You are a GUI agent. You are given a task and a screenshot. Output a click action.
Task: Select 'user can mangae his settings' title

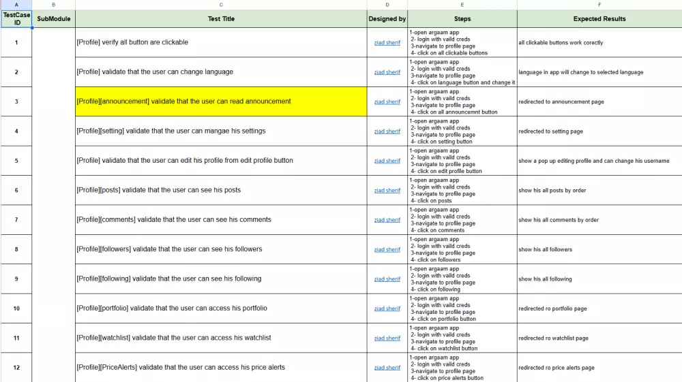(221, 131)
